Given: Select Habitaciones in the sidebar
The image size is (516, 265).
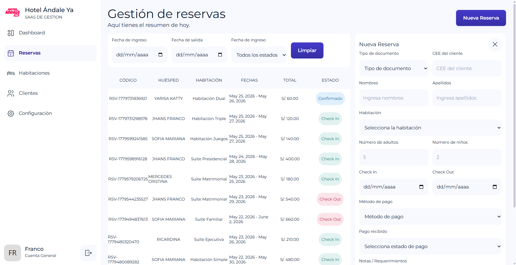Looking at the screenshot, I should pos(50,73).
